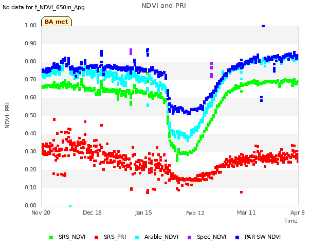
Task: Click the Dec 18 x-axis tick label
Action: tap(92, 213)
